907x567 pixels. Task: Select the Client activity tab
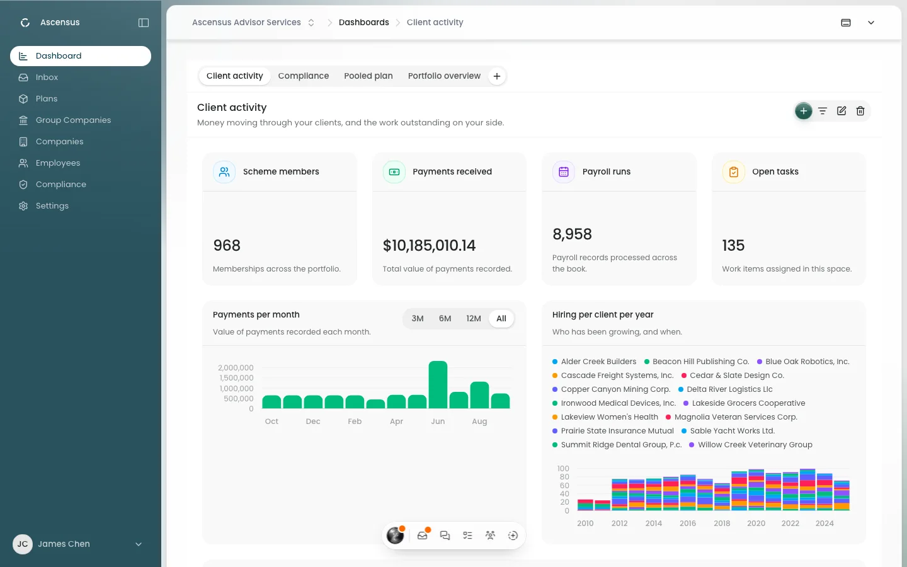point(235,76)
